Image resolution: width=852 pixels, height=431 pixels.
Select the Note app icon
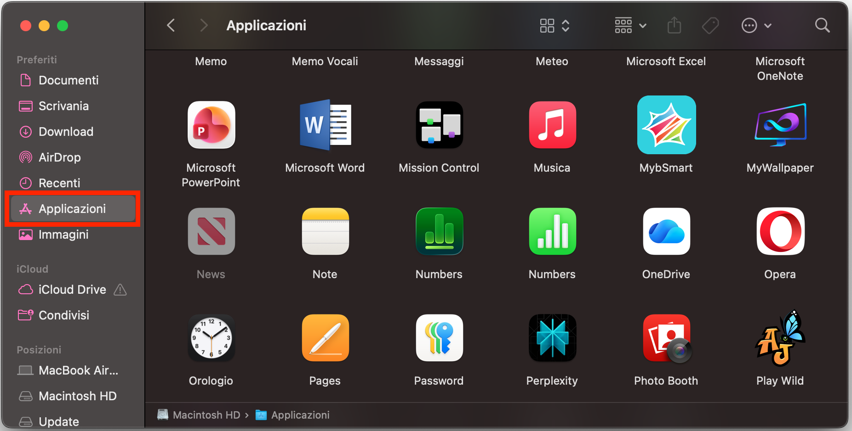click(x=325, y=231)
